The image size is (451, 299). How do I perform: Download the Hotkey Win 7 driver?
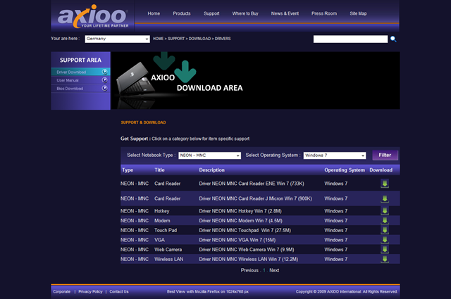pyautogui.click(x=385, y=211)
